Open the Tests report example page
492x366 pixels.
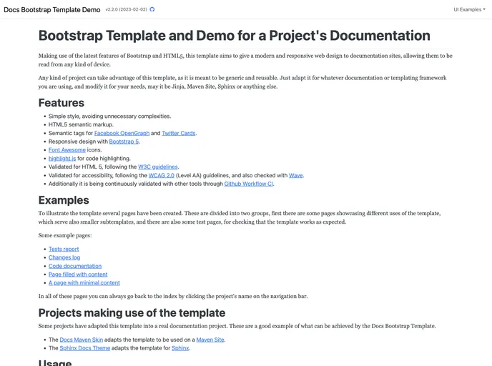point(64,249)
